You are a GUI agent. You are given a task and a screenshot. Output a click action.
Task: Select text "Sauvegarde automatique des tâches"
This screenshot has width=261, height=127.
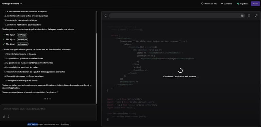tap(22, 81)
